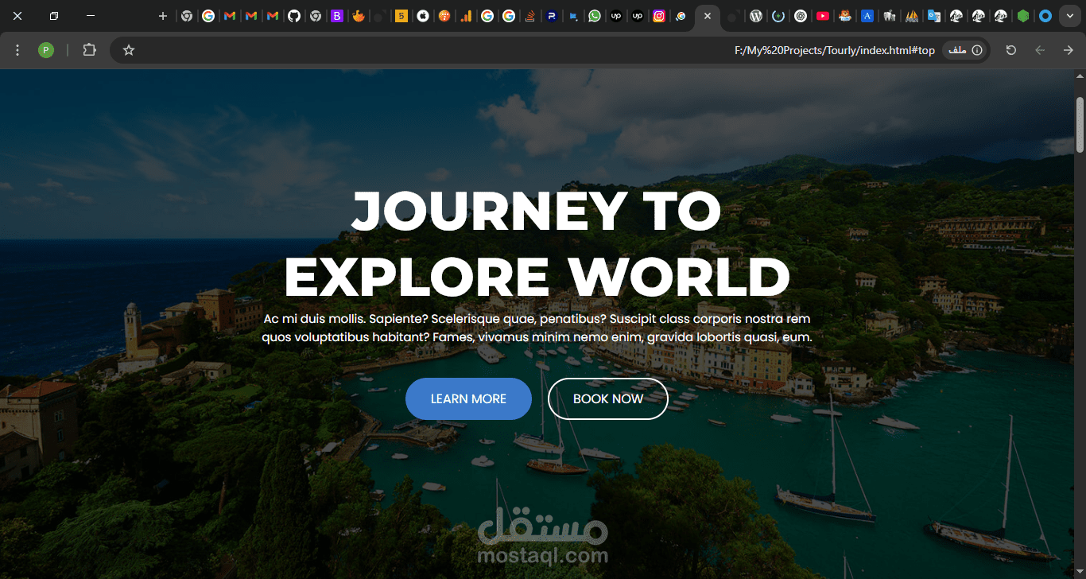This screenshot has width=1086, height=579.
Task: Open the orange dotted circle icon tab
Action: [444, 16]
